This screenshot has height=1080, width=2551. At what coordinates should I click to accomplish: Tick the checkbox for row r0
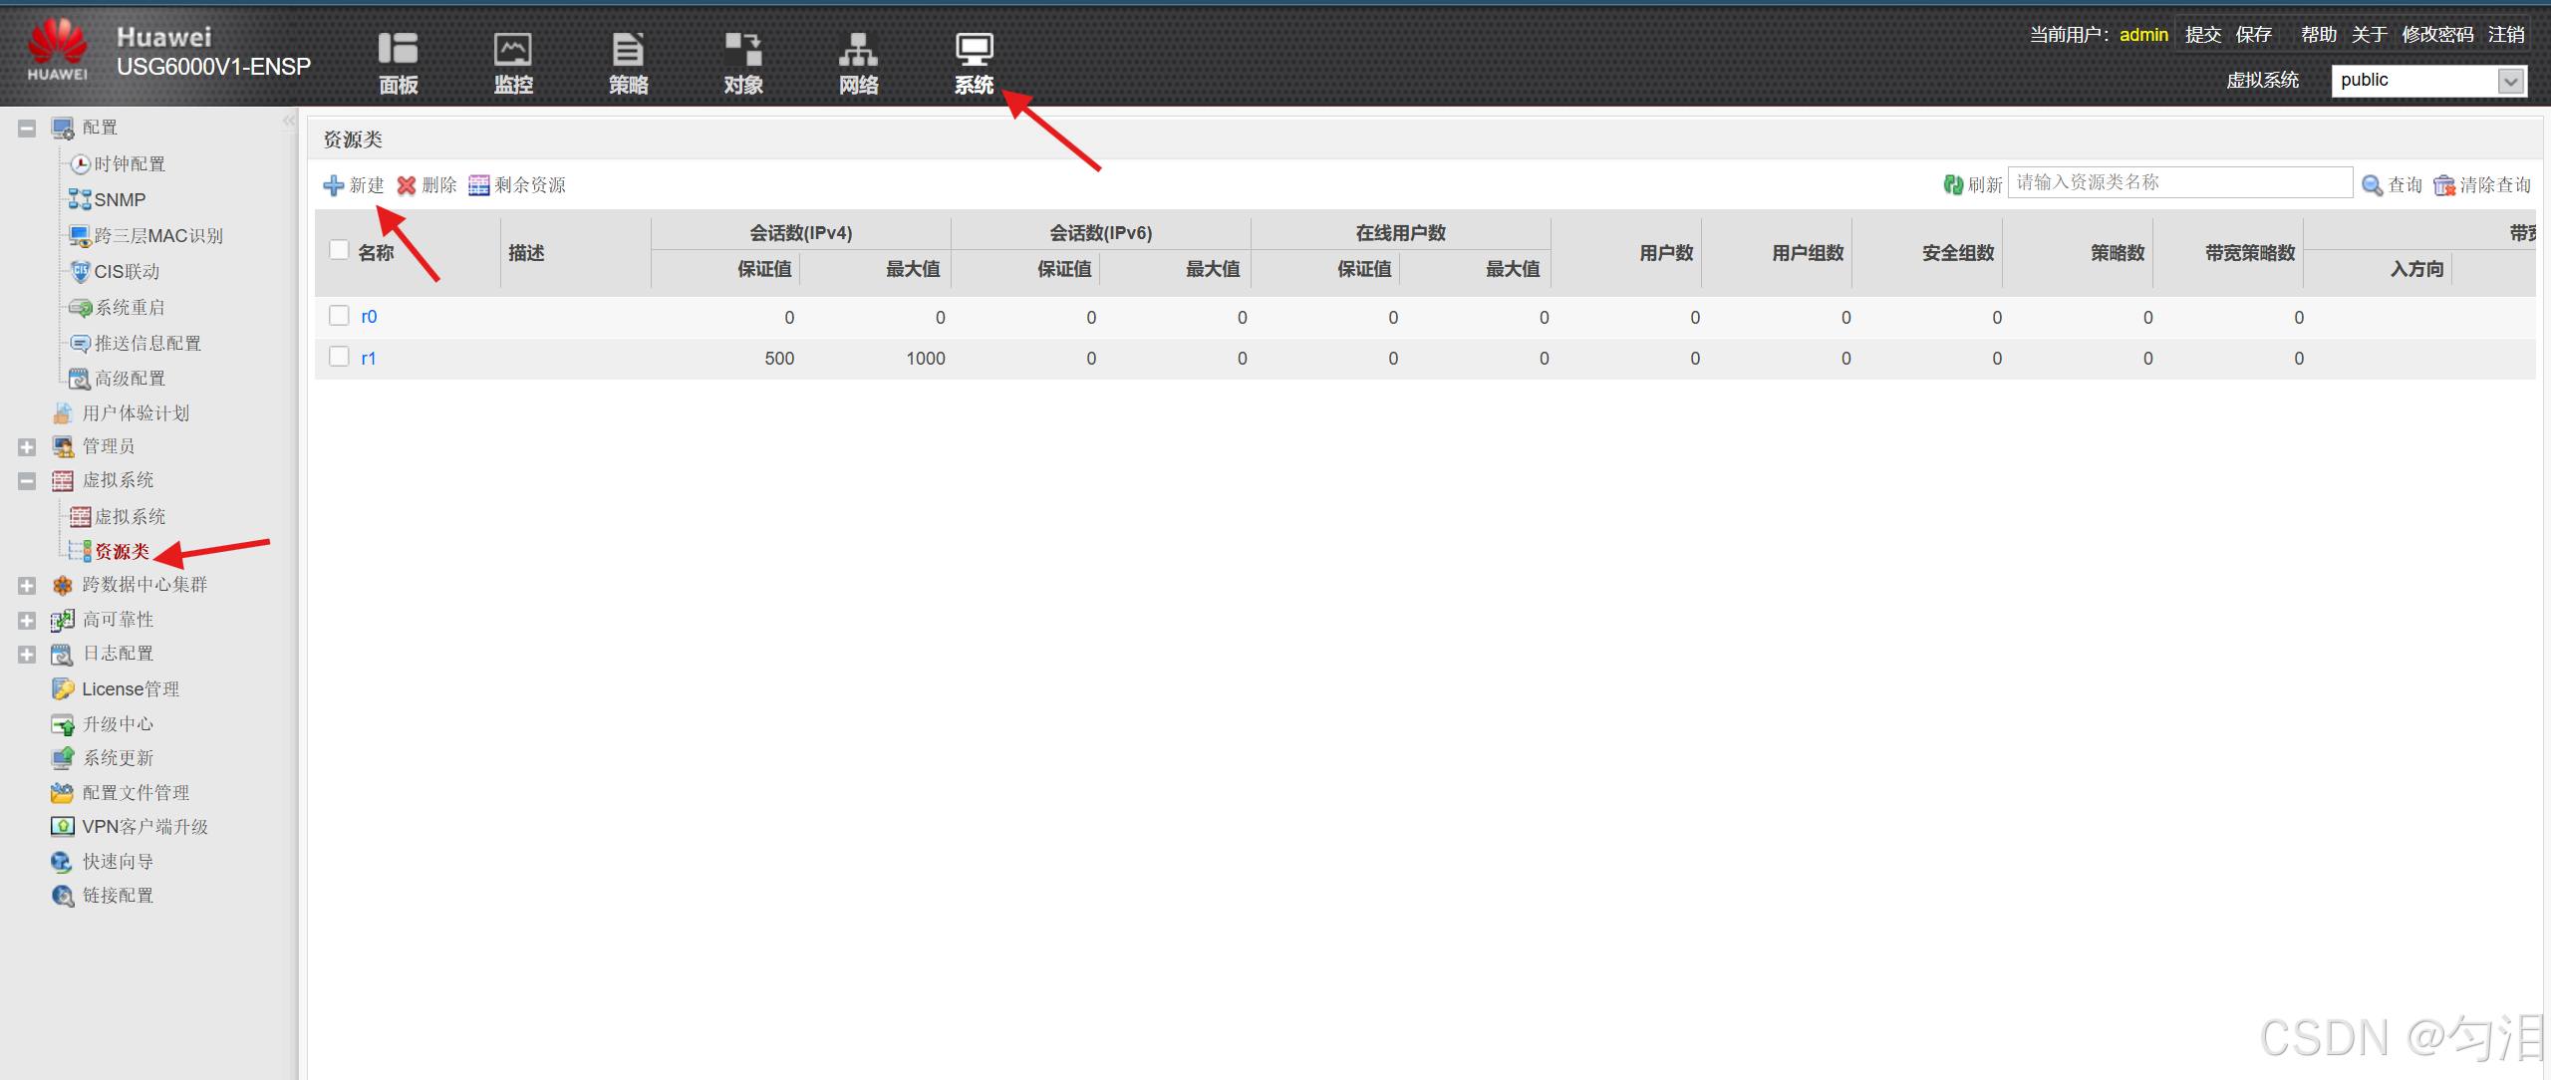click(339, 316)
